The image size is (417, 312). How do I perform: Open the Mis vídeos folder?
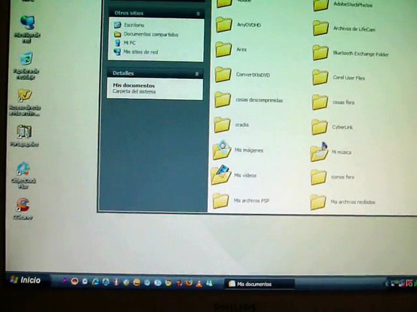(x=234, y=175)
